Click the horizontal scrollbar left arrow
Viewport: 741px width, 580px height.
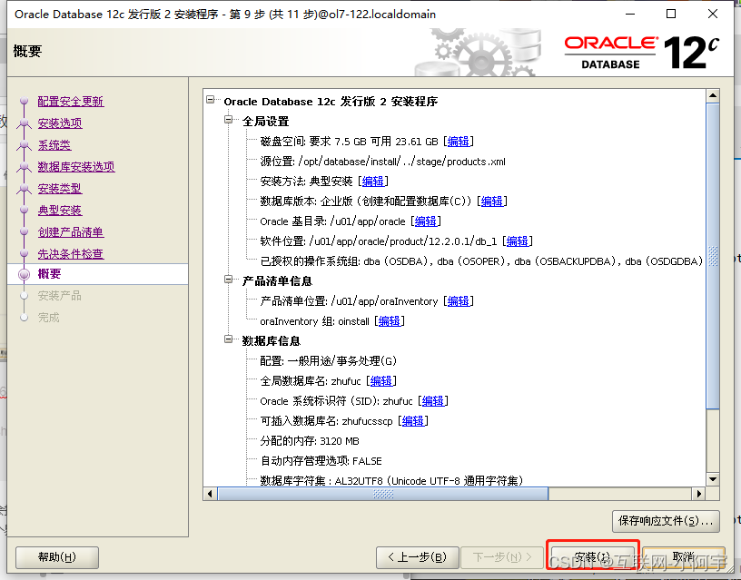point(211,494)
